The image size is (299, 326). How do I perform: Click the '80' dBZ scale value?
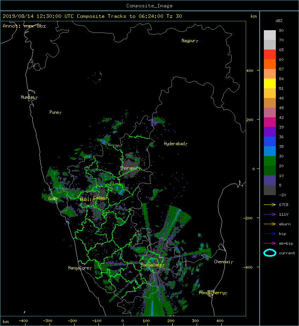281,30
